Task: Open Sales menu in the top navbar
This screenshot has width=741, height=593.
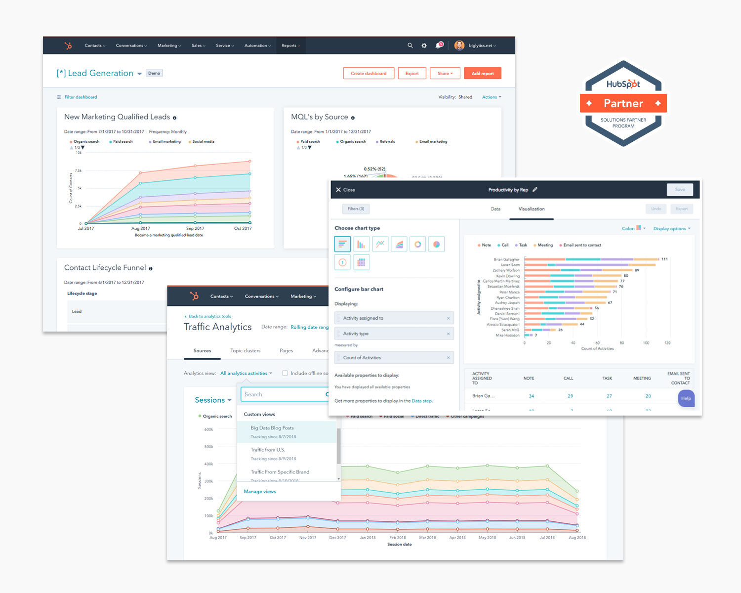Action: 198,45
